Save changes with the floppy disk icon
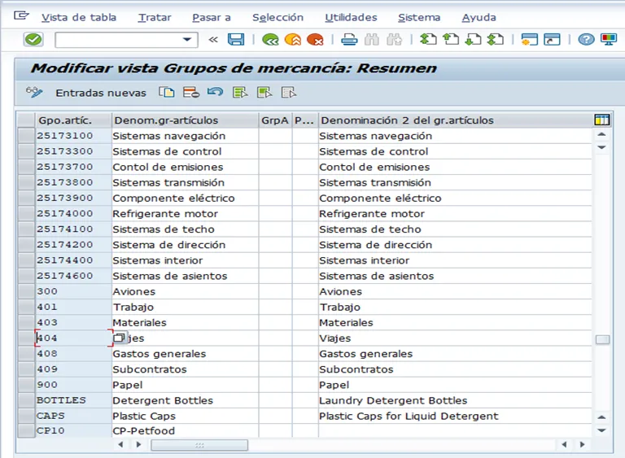Screen dimensions: 625x458 coord(236,39)
